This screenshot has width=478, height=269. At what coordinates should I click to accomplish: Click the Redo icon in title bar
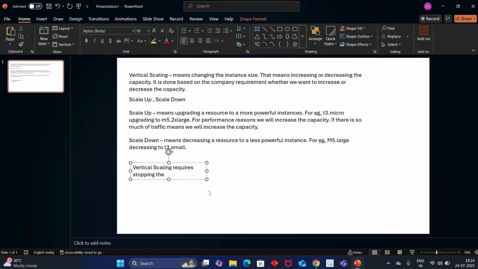[x=69, y=6]
